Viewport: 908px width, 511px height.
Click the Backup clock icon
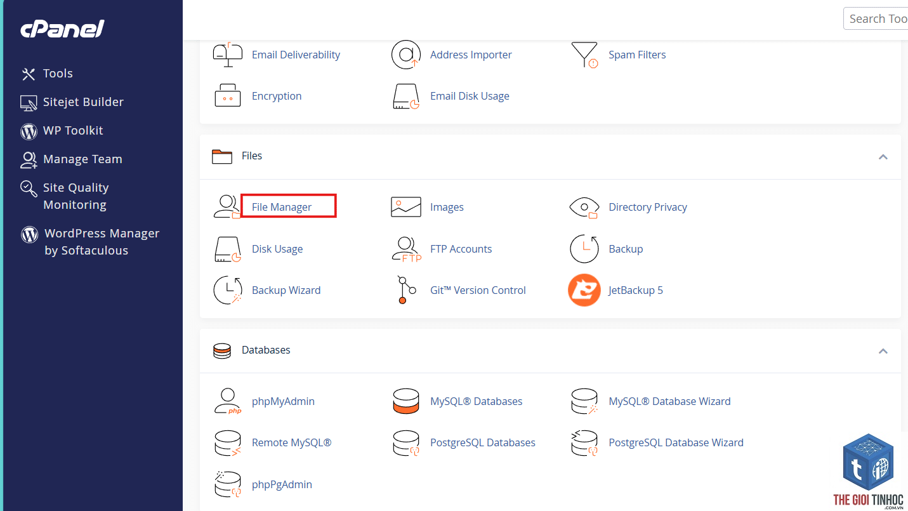click(x=584, y=249)
